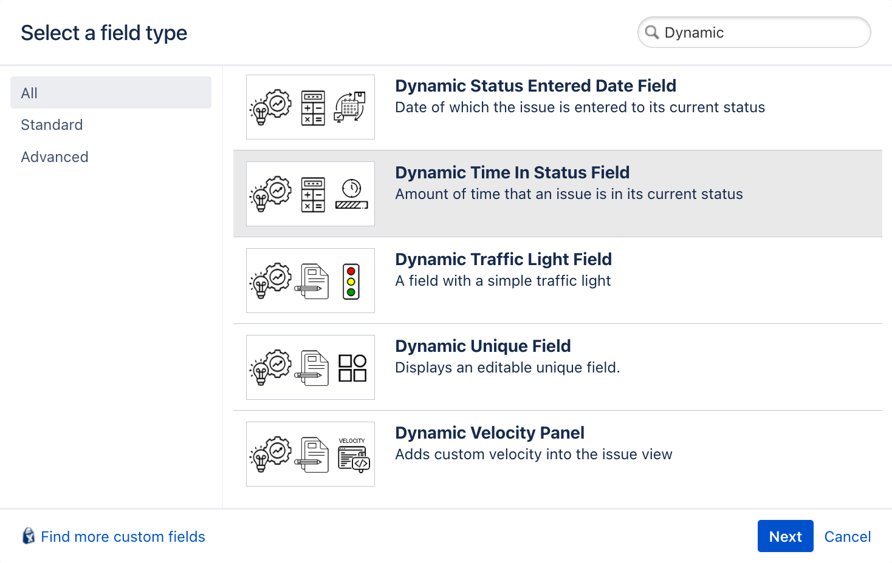
Task: Select Dynamic Unique Field title
Action: tap(482, 346)
